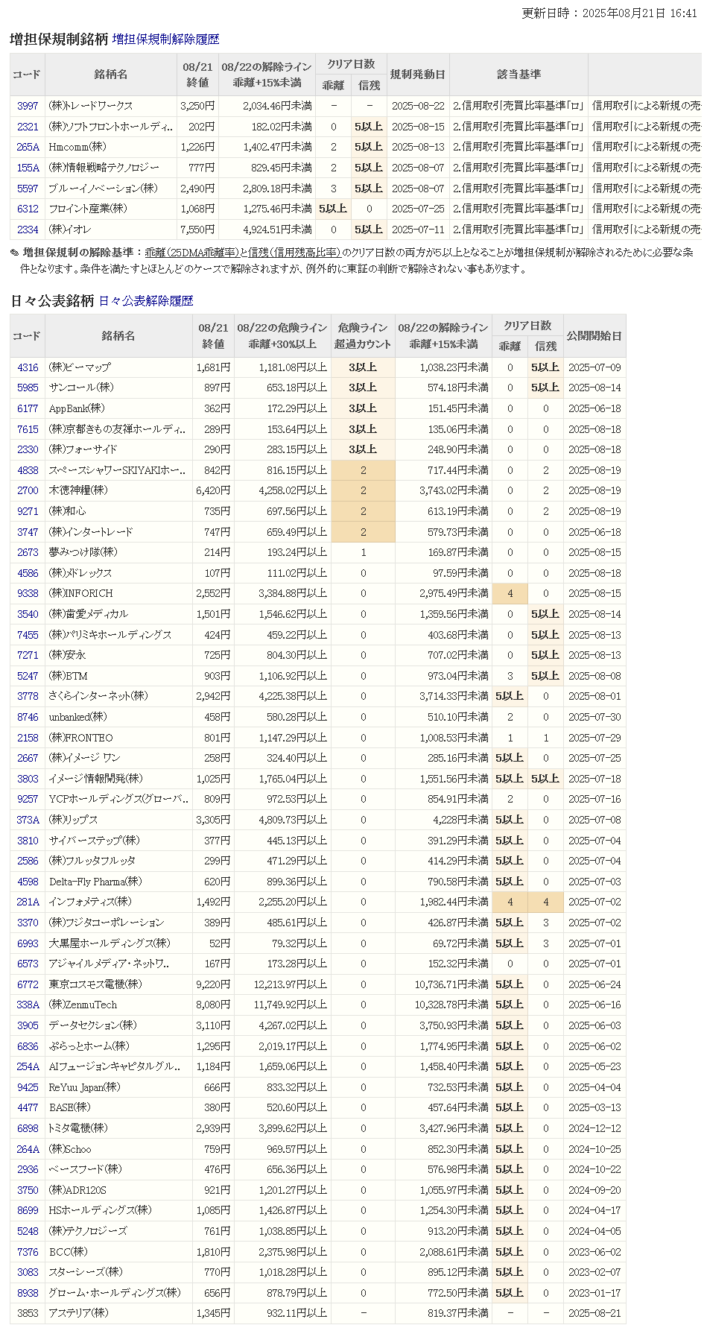Open the 日々公表解除履歴 link

[x=146, y=301]
